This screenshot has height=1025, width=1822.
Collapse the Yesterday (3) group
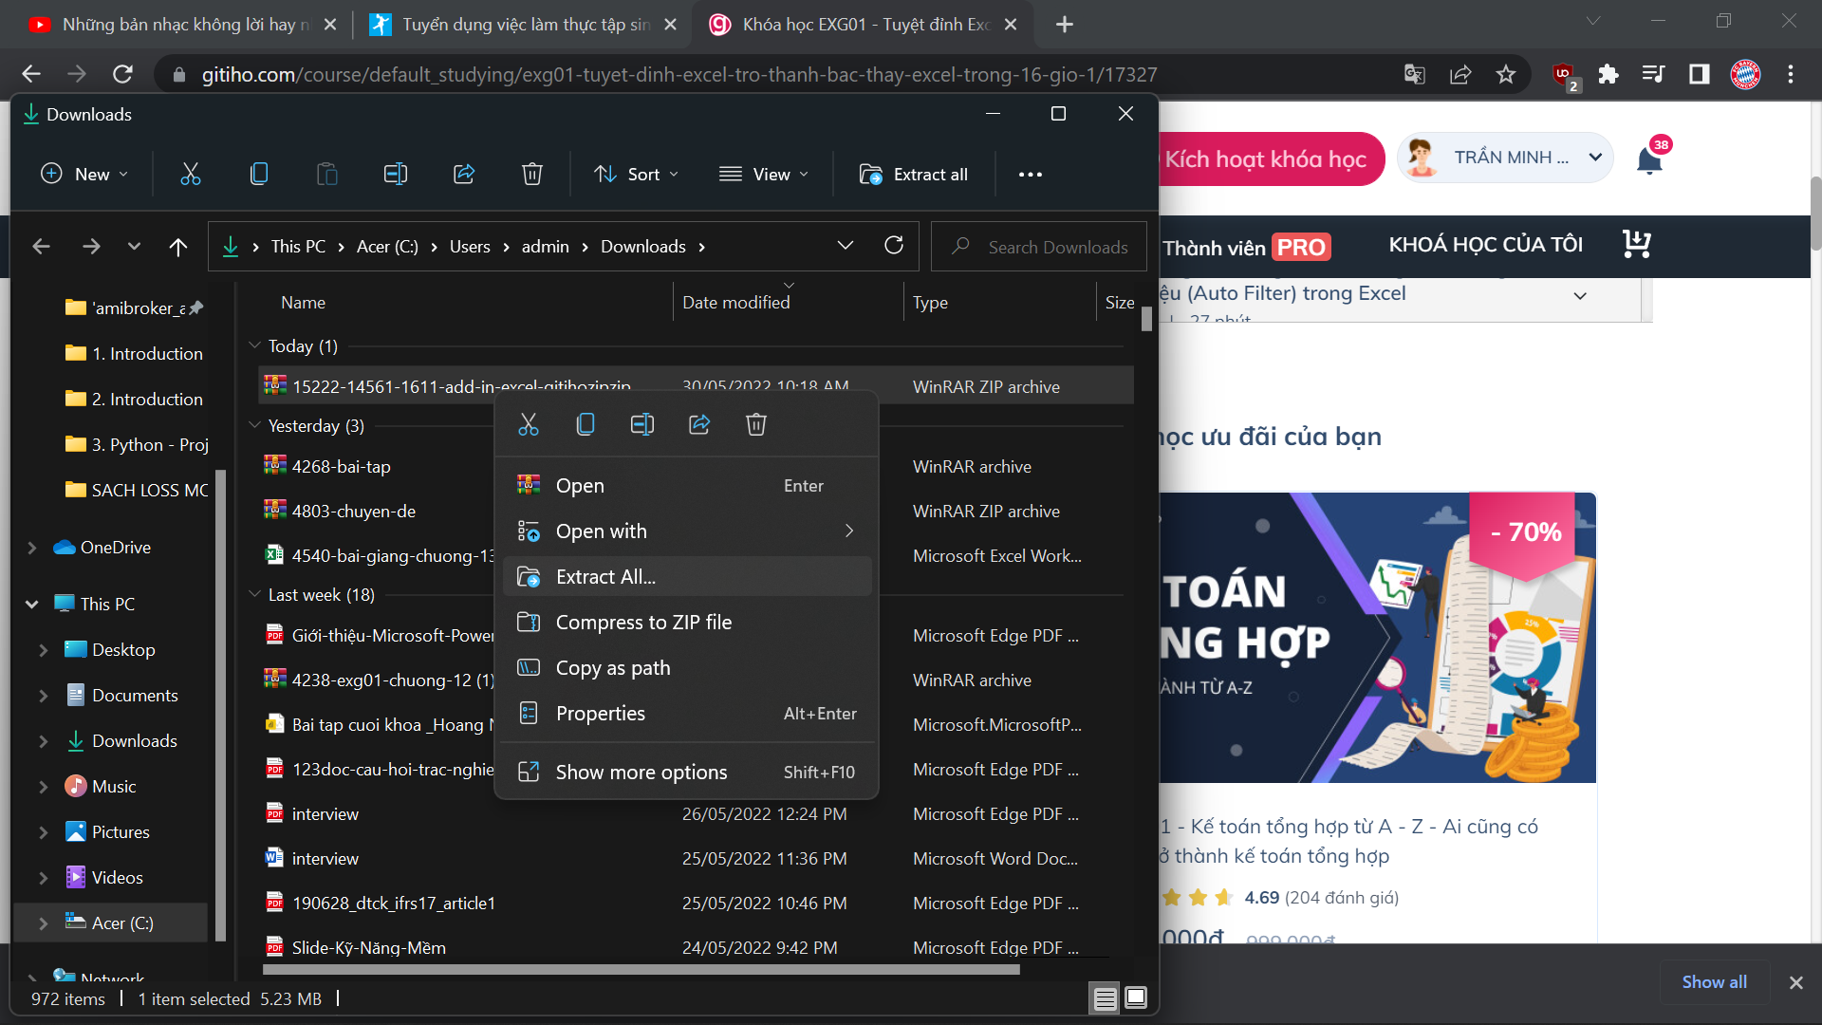coord(254,425)
